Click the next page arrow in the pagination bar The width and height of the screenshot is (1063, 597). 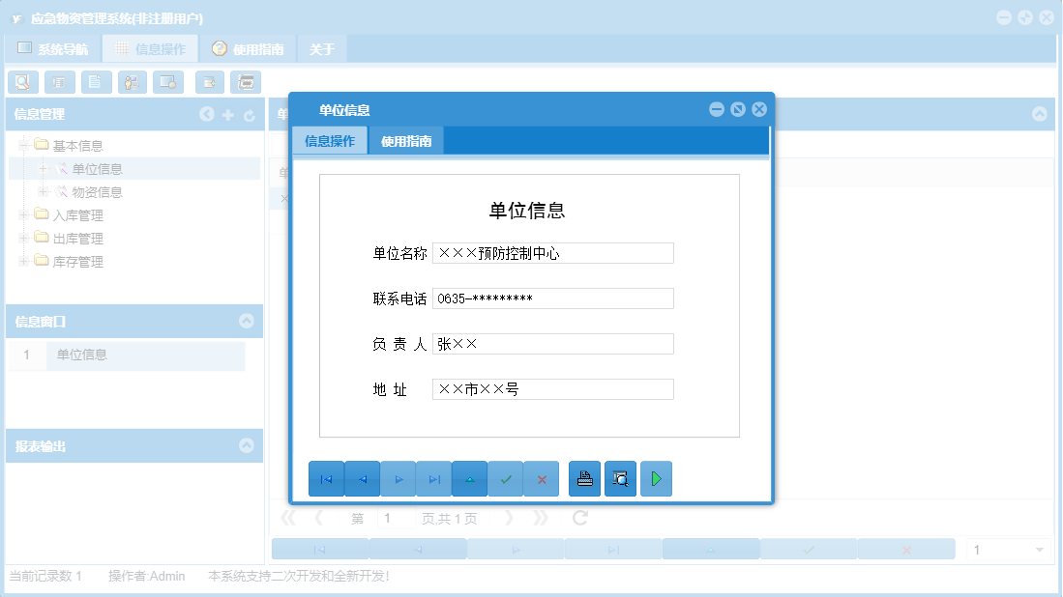pos(510,518)
